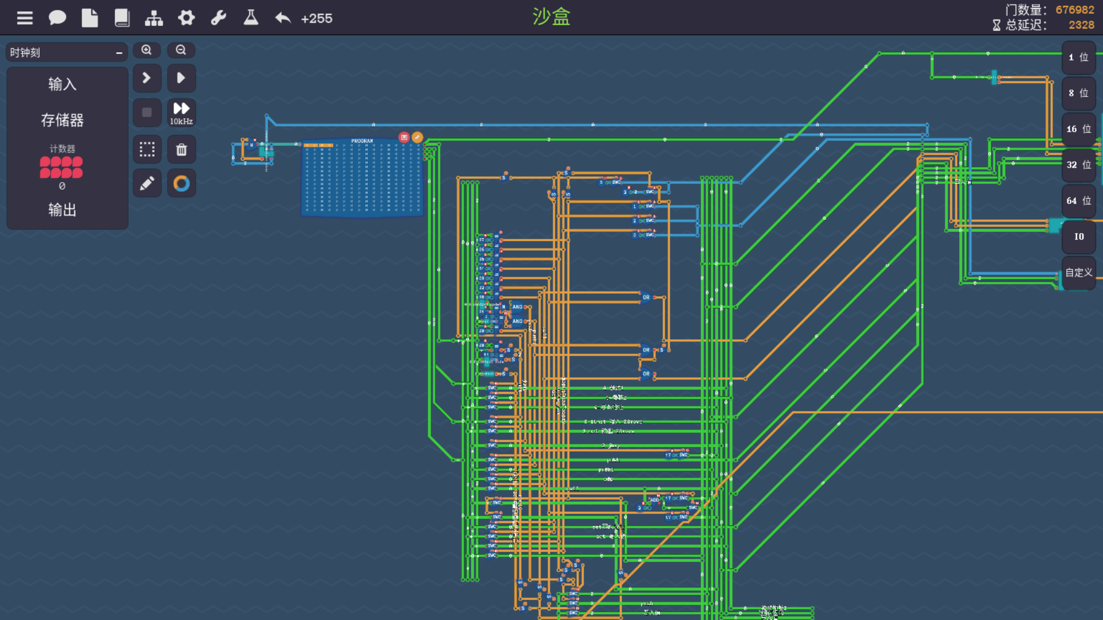Open the component hierarchy tree icon
The height and width of the screenshot is (620, 1103).
[154, 18]
